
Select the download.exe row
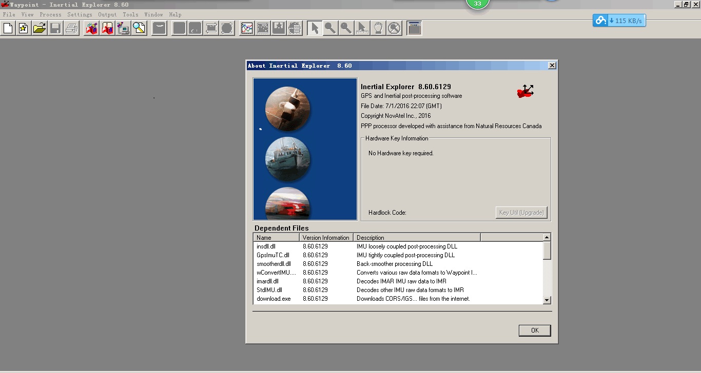pos(398,299)
